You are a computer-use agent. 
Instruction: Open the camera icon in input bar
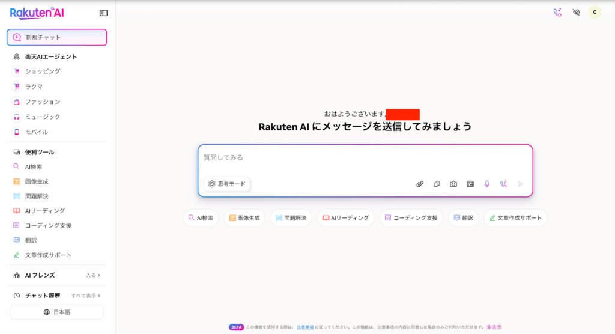tap(453, 184)
